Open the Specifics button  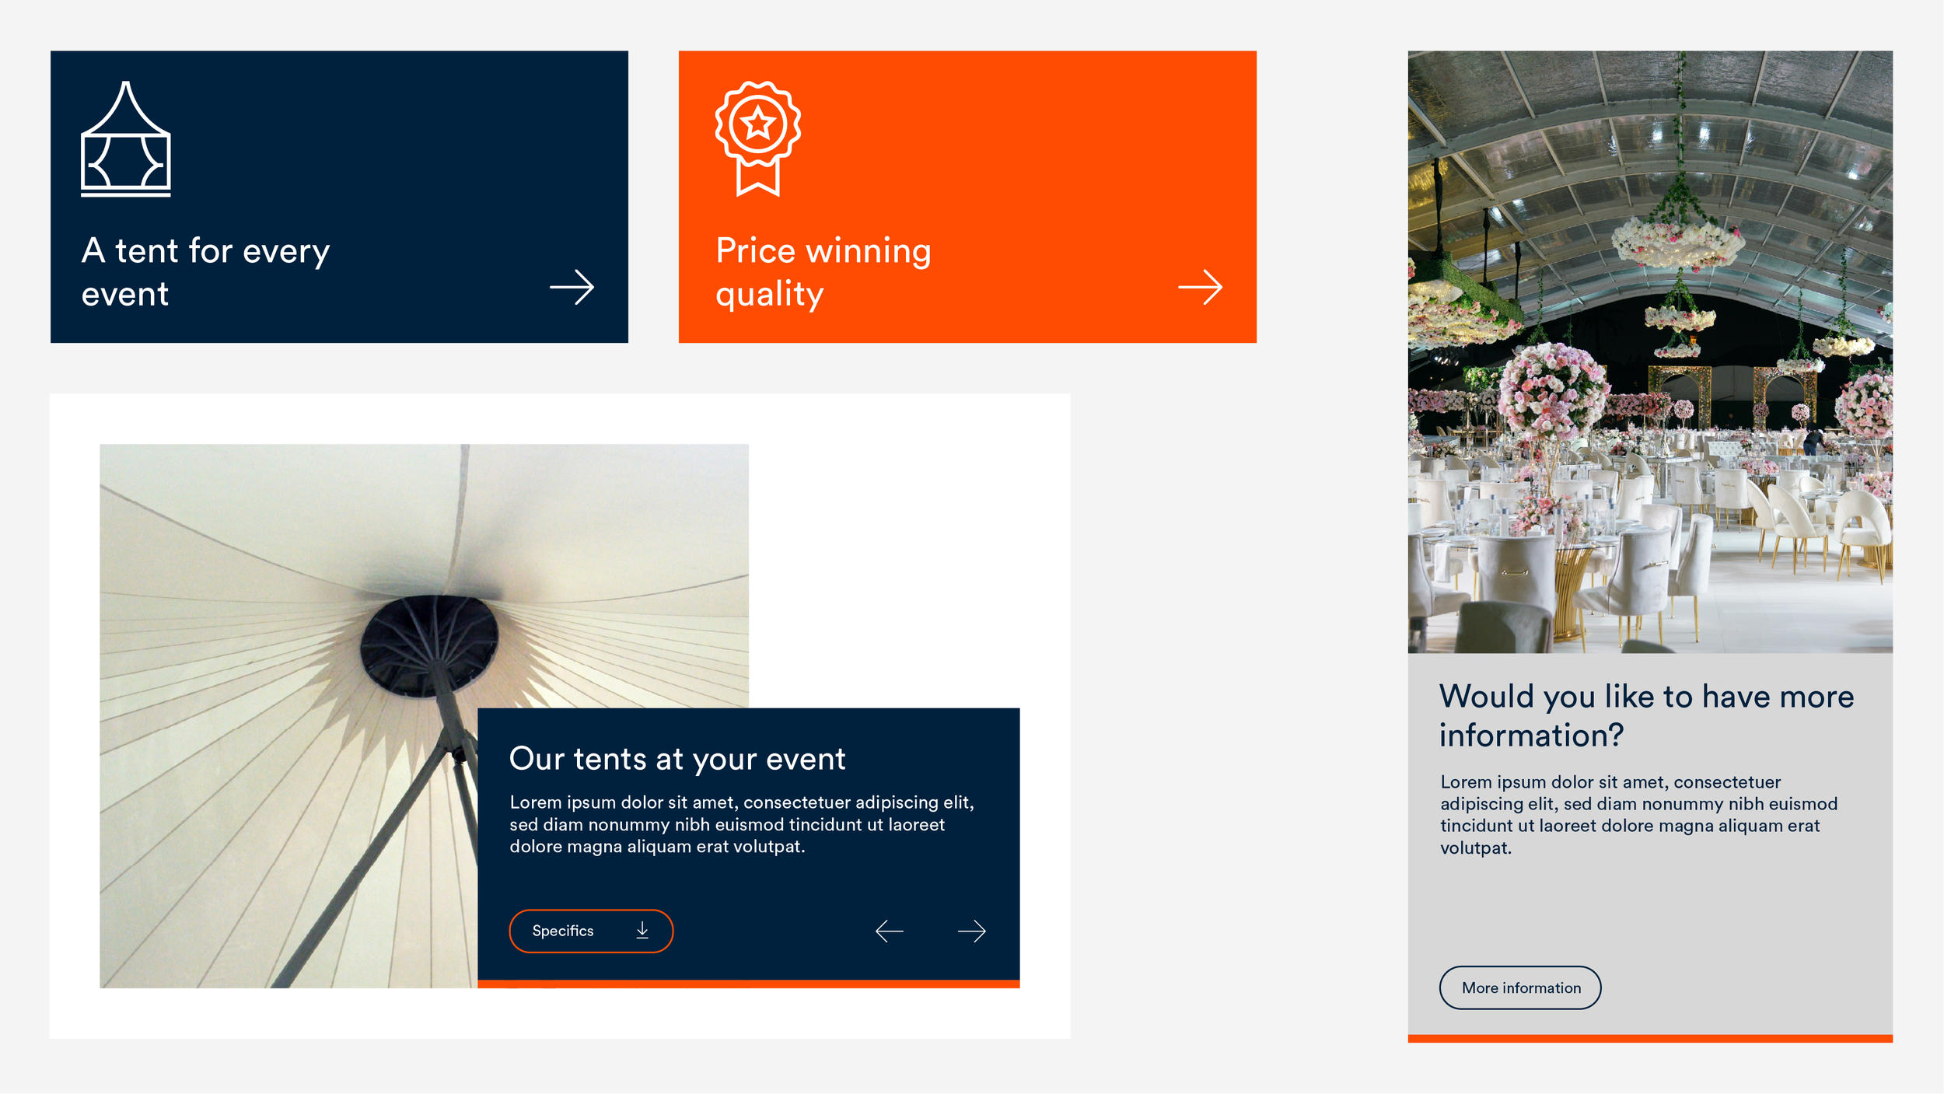[x=591, y=931]
